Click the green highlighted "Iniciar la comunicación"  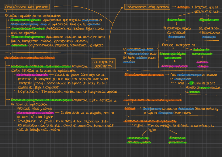click(x=202, y=52)
